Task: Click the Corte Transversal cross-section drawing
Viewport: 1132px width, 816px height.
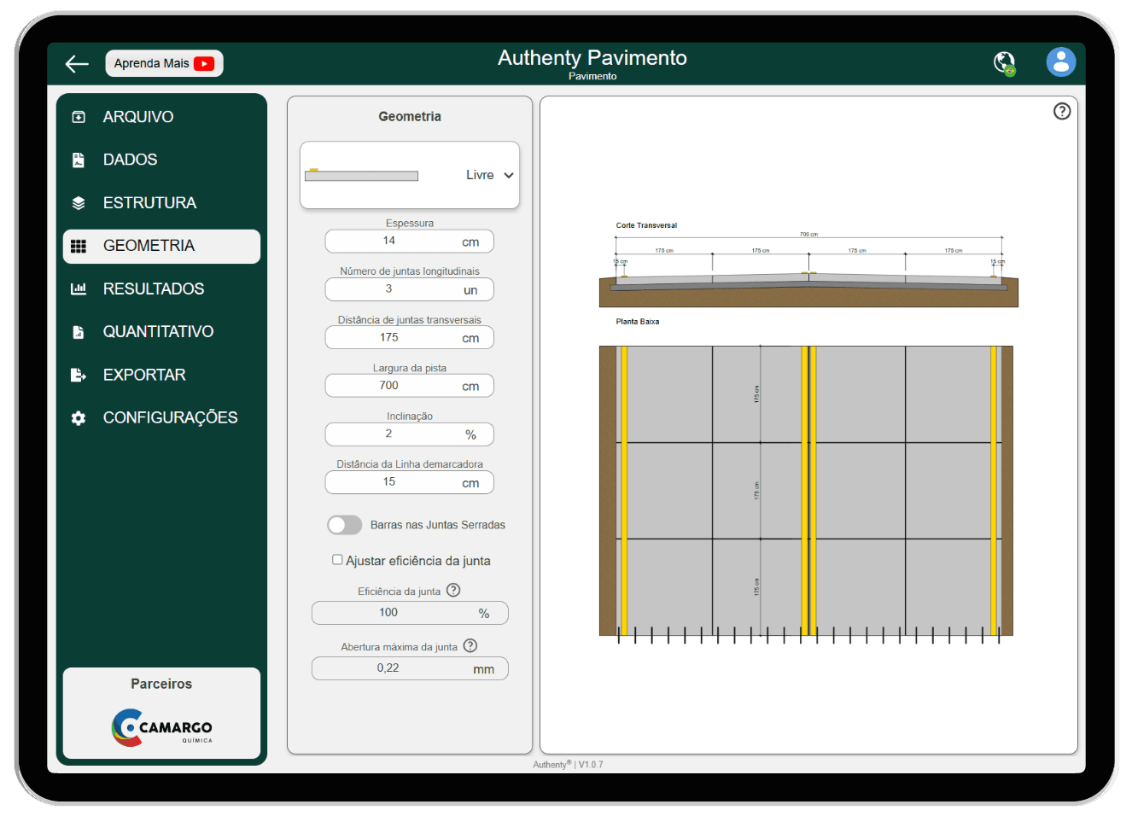Action: click(x=808, y=270)
